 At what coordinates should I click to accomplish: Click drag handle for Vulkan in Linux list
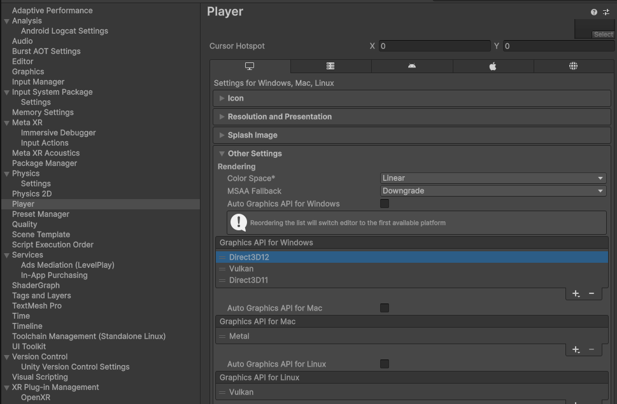pos(222,392)
